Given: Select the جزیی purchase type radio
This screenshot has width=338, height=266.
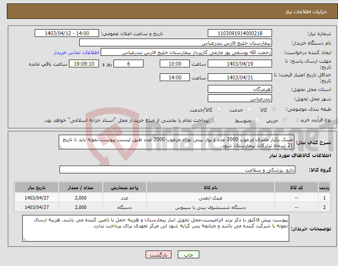Looking at the screenshot, I should [284, 120].
